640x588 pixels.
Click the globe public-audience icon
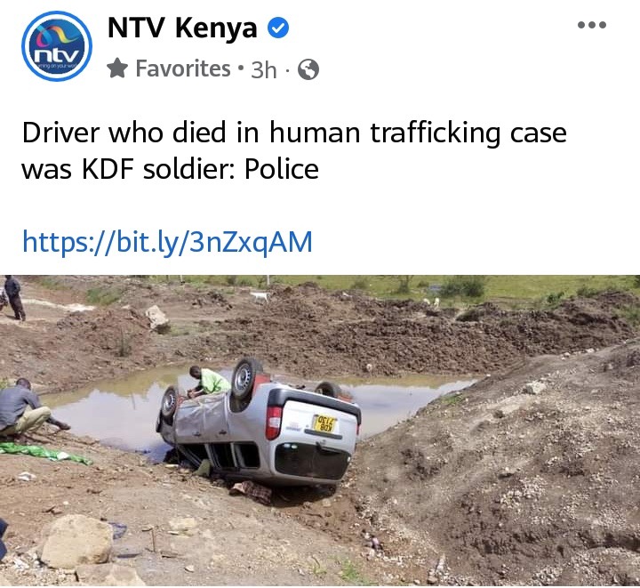click(x=308, y=69)
